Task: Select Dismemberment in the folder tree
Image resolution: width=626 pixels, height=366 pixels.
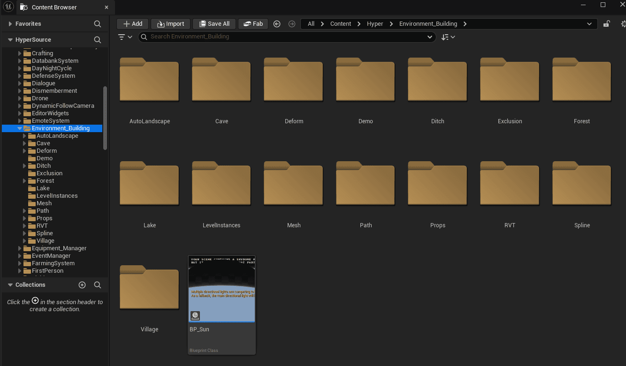Action: [x=54, y=91]
